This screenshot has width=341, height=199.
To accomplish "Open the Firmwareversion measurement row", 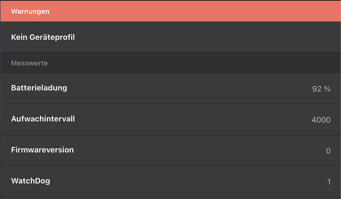I will (x=170, y=150).
